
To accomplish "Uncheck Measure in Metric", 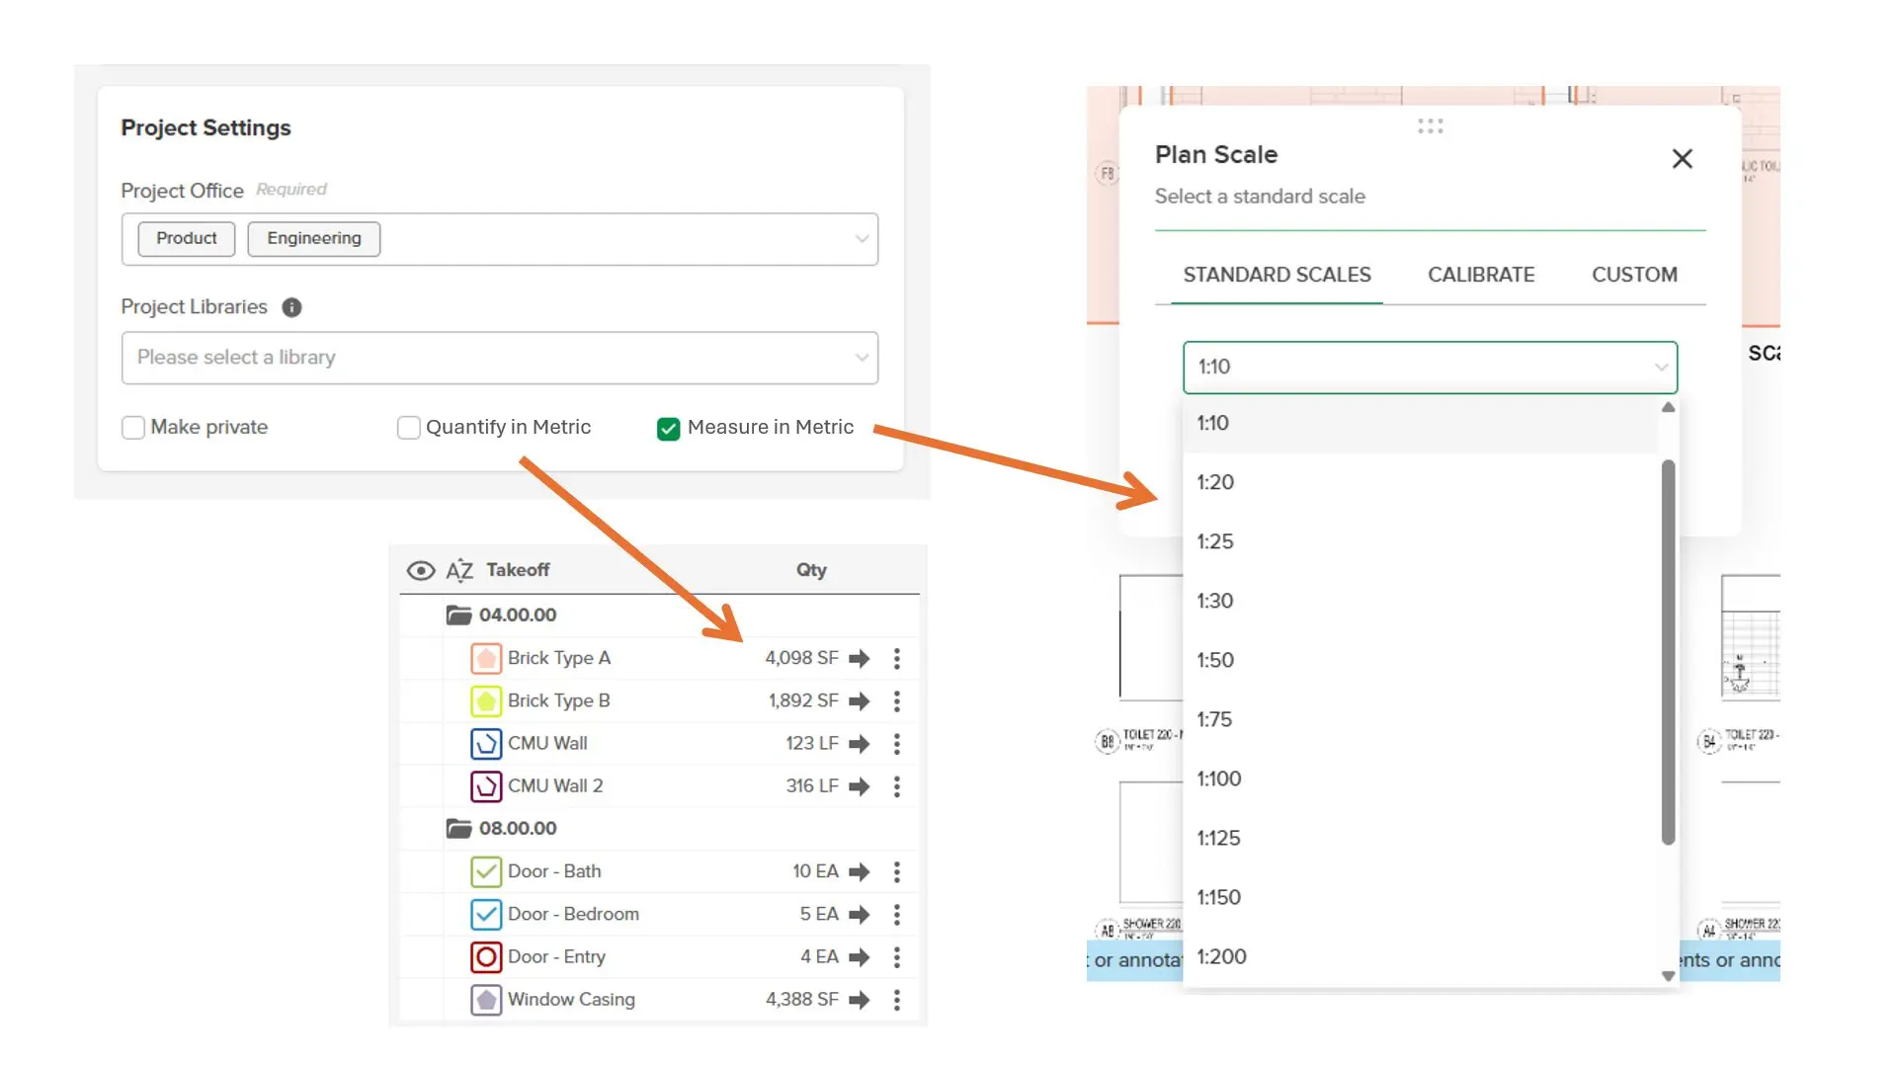I will [669, 428].
